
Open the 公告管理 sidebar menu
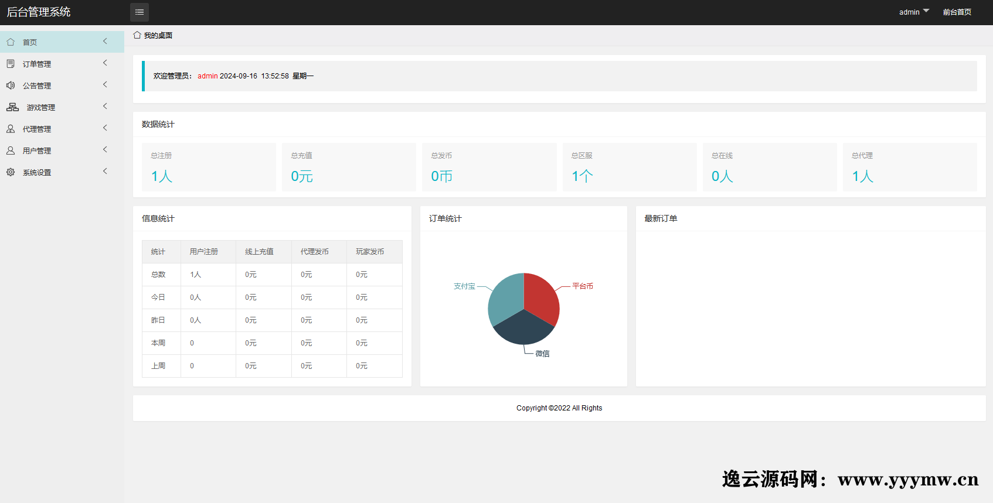tap(62, 85)
